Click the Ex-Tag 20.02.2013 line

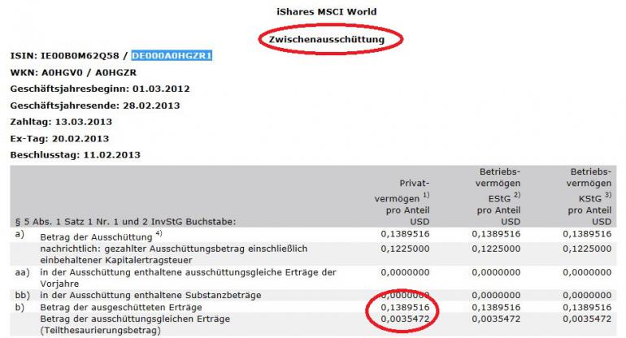[x=59, y=139]
